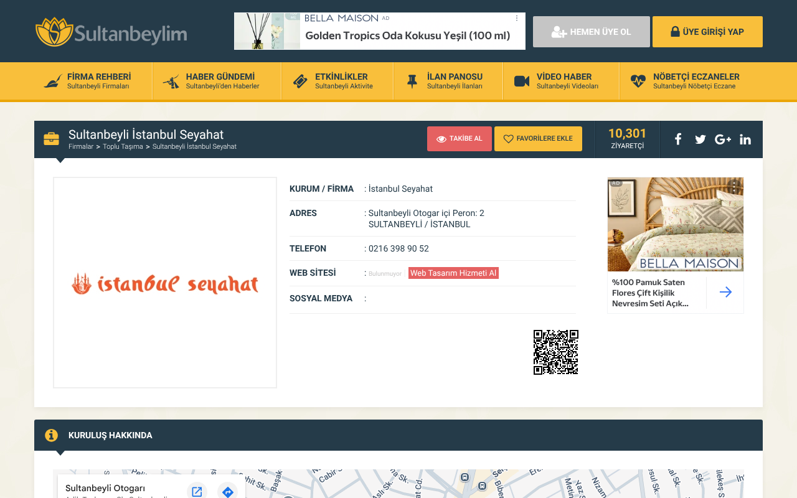Open İlan Panosu menu
The width and height of the screenshot is (797, 498).
tap(448, 81)
